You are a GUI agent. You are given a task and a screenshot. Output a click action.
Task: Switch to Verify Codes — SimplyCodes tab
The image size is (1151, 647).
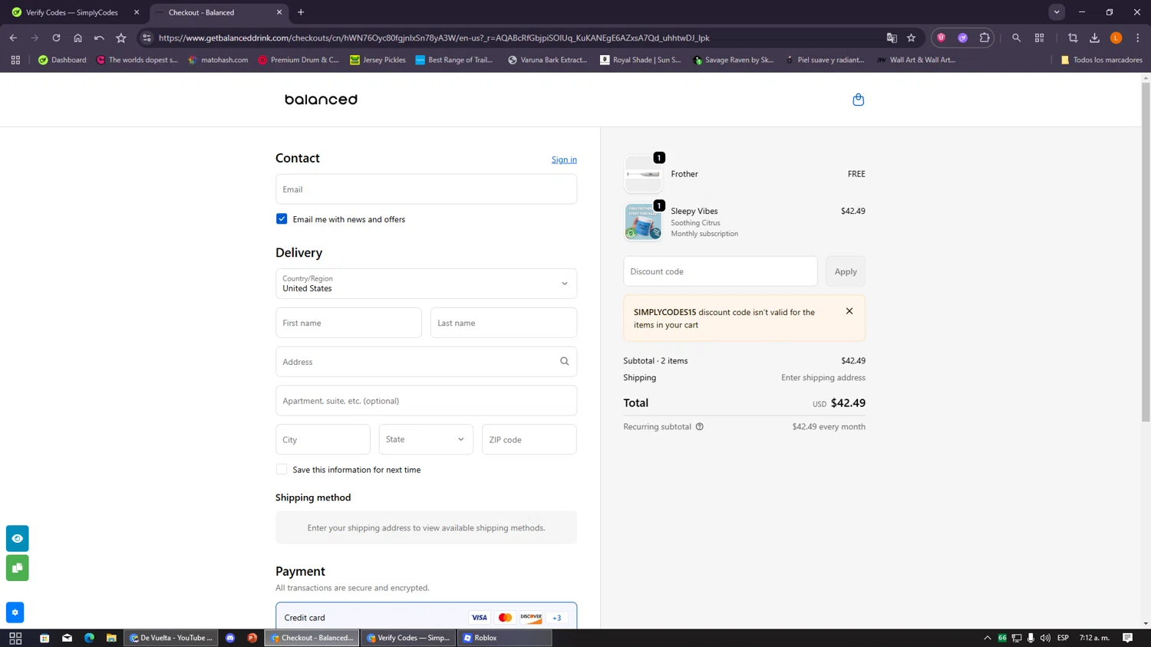pos(77,12)
